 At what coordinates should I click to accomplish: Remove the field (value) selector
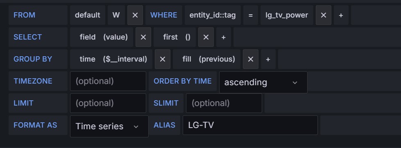coord(143,37)
